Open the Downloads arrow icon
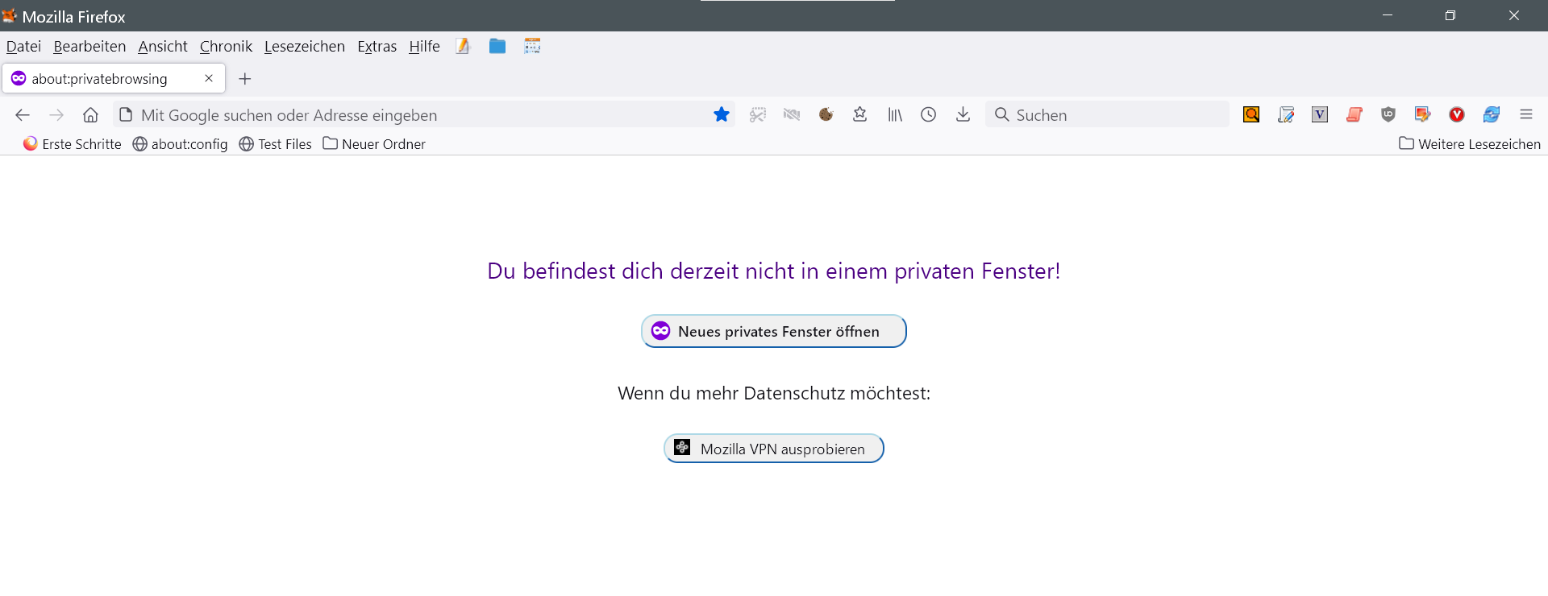This screenshot has width=1548, height=596. [x=963, y=114]
